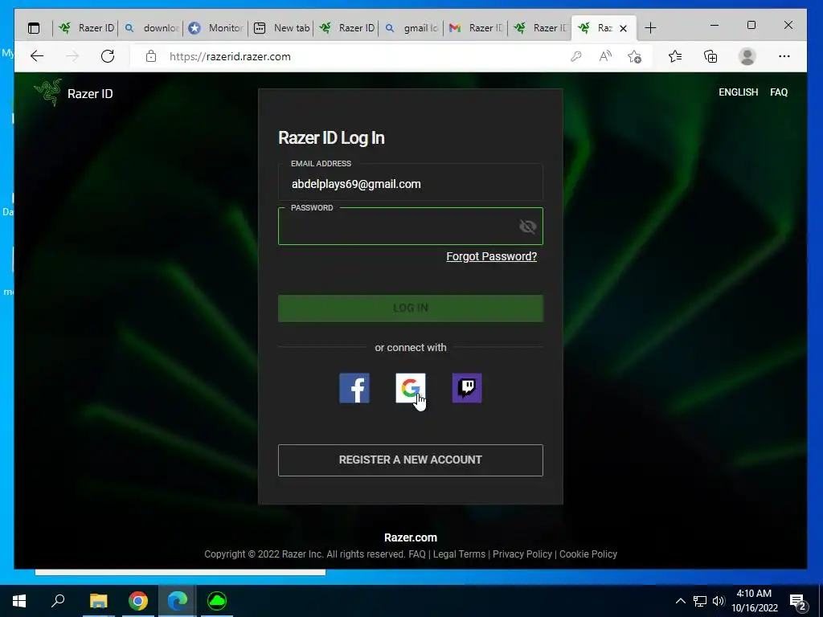
Task: Switch to the downloa search tab
Action: click(152, 28)
